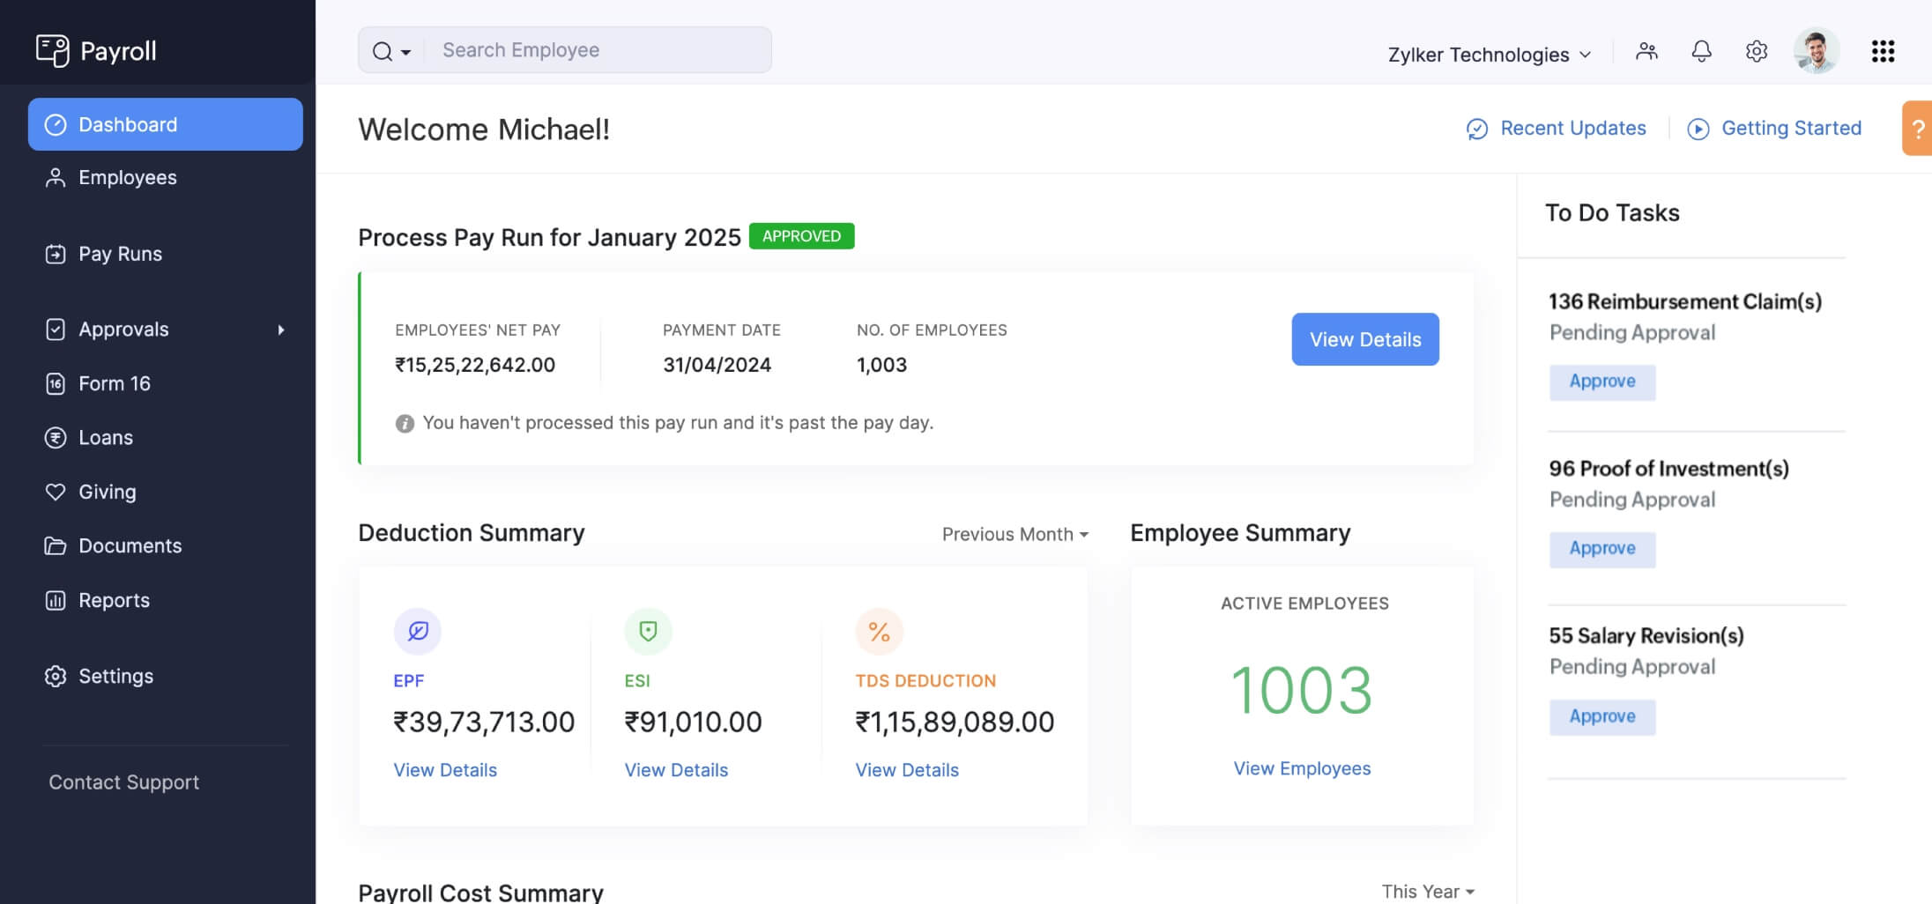Click the TDS percent icon

879,632
